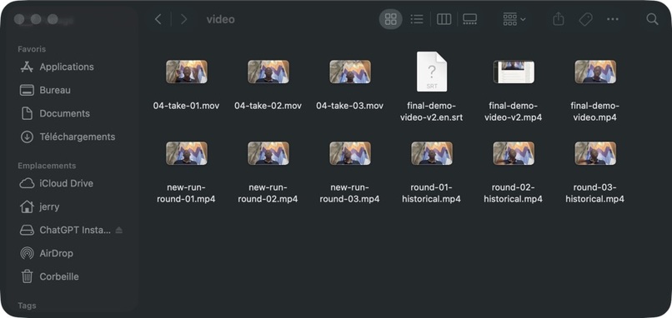Click the iCloud Drive cloud icon
The width and height of the screenshot is (672, 318).
(27, 183)
